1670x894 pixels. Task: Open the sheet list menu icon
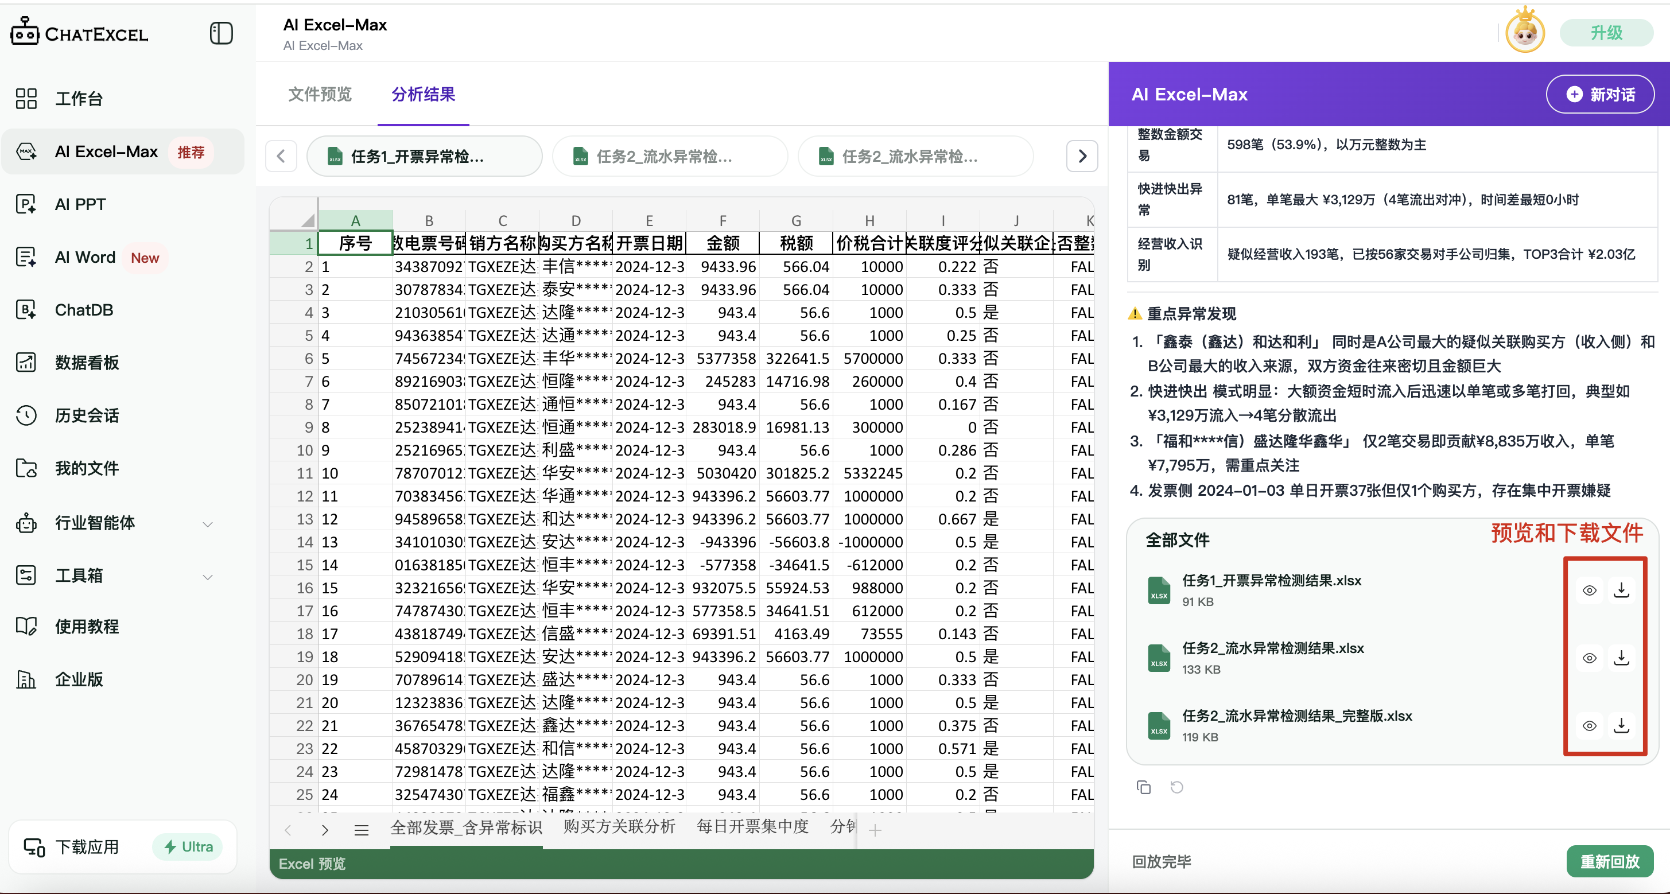coord(361,830)
